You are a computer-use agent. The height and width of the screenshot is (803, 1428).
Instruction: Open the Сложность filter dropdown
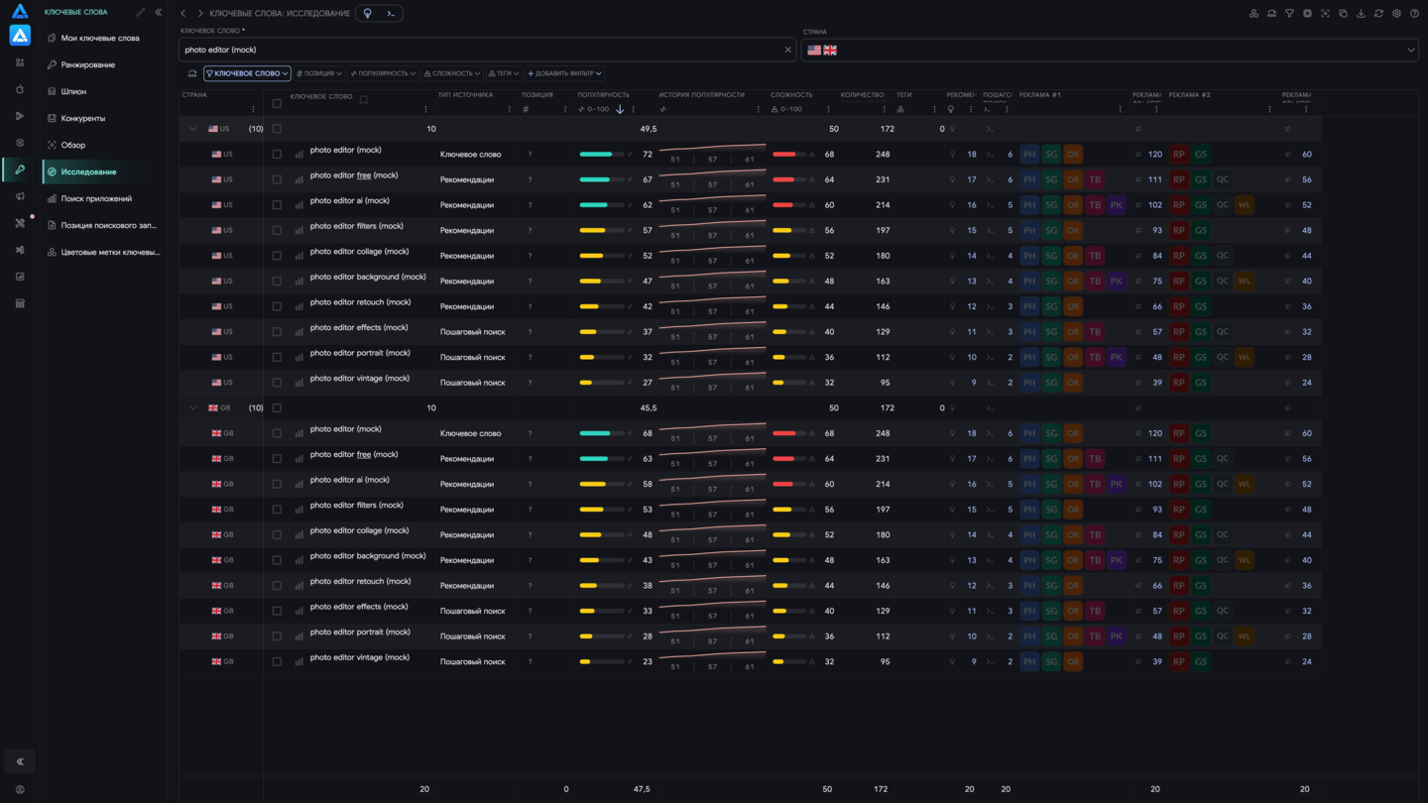[452, 73]
